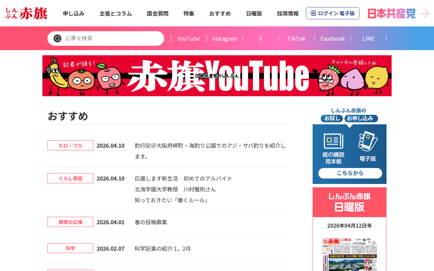The width and height of the screenshot is (434, 271).
Task: Open the Sunday edition front page thumbnail
Action: click(x=350, y=254)
